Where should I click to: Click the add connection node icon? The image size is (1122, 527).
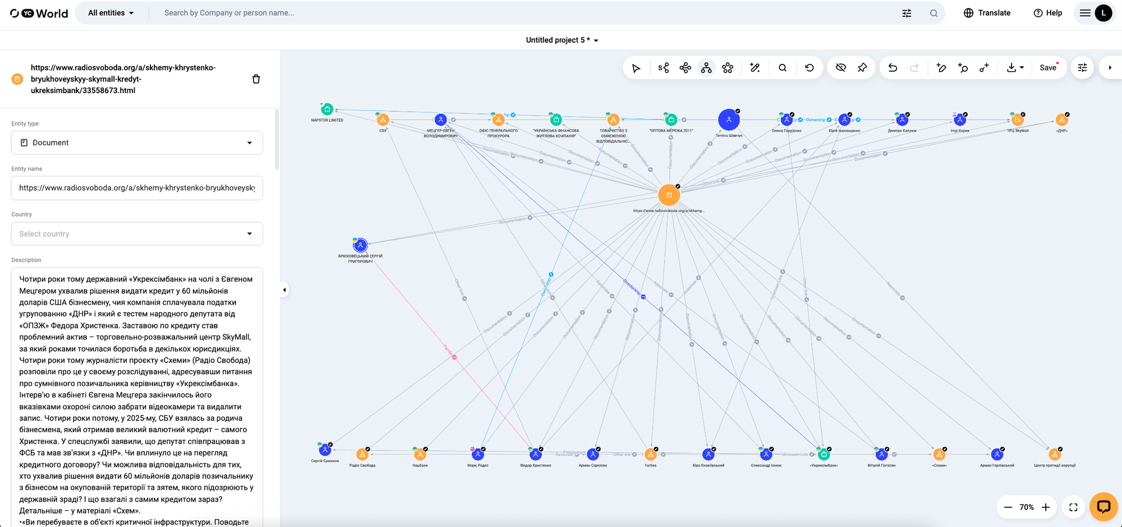984,68
